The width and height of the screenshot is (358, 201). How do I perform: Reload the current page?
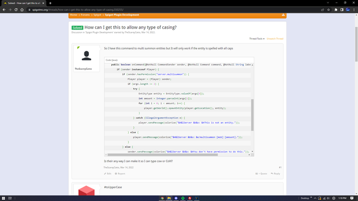[x=16, y=10]
